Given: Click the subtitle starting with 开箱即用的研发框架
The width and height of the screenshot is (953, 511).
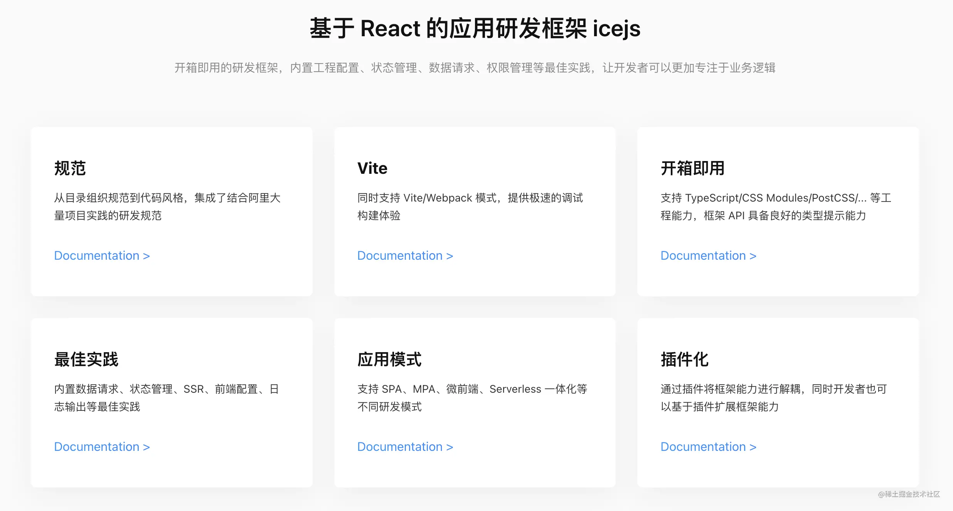Looking at the screenshot, I should point(475,68).
